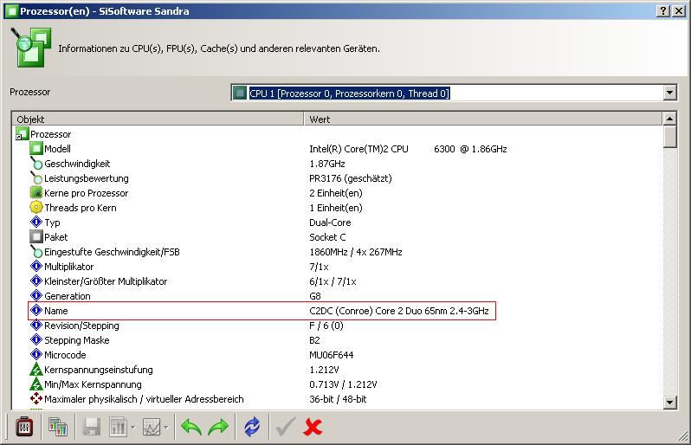This screenshot has width=691, height=445.
Task: Click the value Socket C
Action: (327, 237)
